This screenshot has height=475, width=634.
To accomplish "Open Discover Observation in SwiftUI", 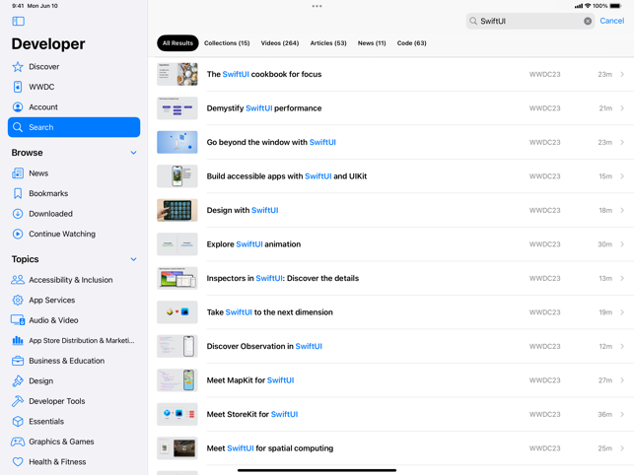I will point(390,346).
